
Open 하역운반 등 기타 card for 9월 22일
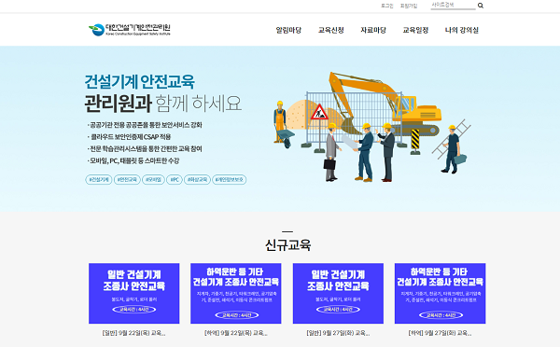tap(236, 294)
